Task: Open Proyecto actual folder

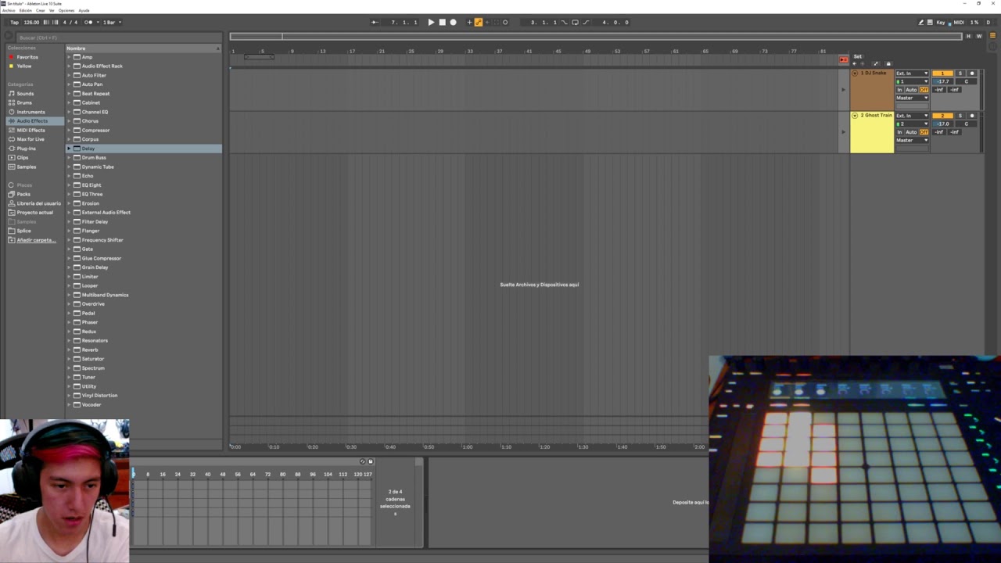Action: pos(35,213)
